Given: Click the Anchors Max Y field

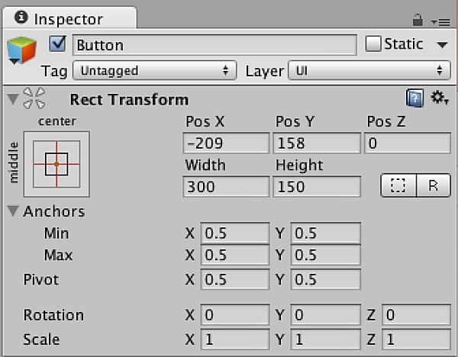Looking at the screenshot, I should coord(326,255).
